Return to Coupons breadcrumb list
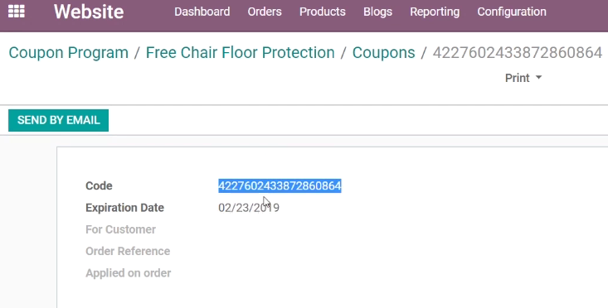 (x=383, y=53)
